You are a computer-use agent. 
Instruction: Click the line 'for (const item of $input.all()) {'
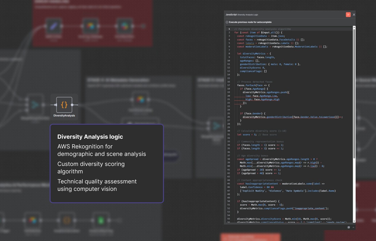coord(258,32)
